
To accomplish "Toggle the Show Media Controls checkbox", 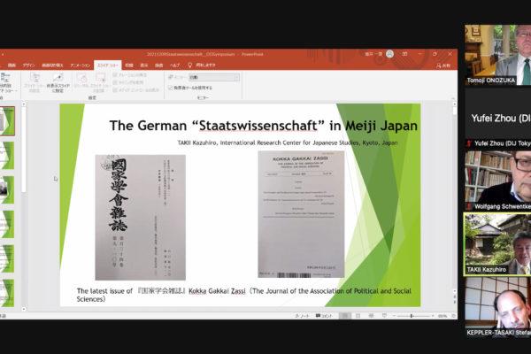I will click(x=115, y=90).
